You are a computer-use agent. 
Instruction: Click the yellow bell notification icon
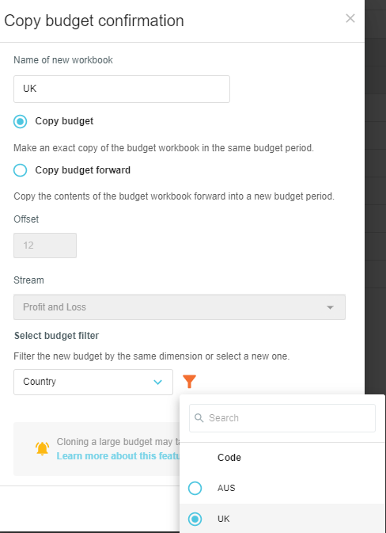point(43,449)
